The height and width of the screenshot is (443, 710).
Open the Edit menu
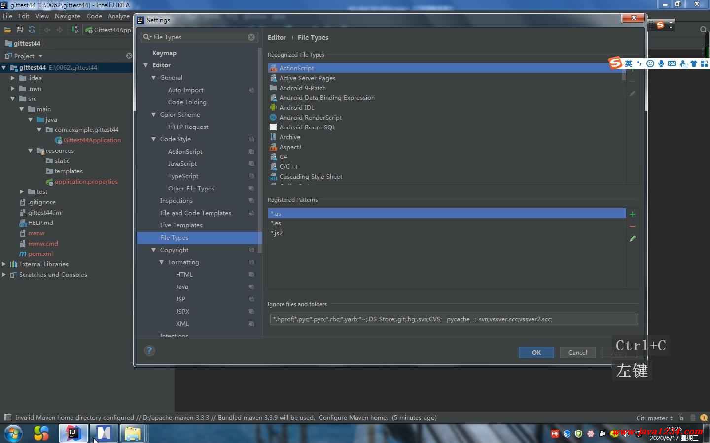pyautogui.click(x=24, y=16)
